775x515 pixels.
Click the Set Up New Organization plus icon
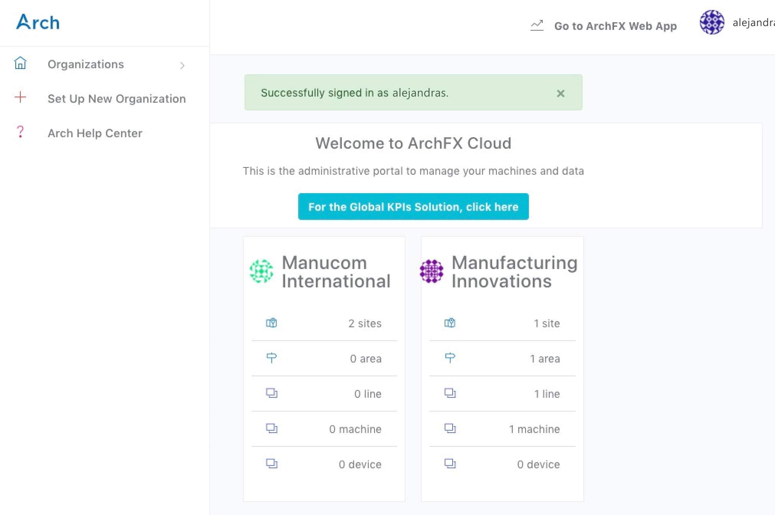[x=20, y=99]
